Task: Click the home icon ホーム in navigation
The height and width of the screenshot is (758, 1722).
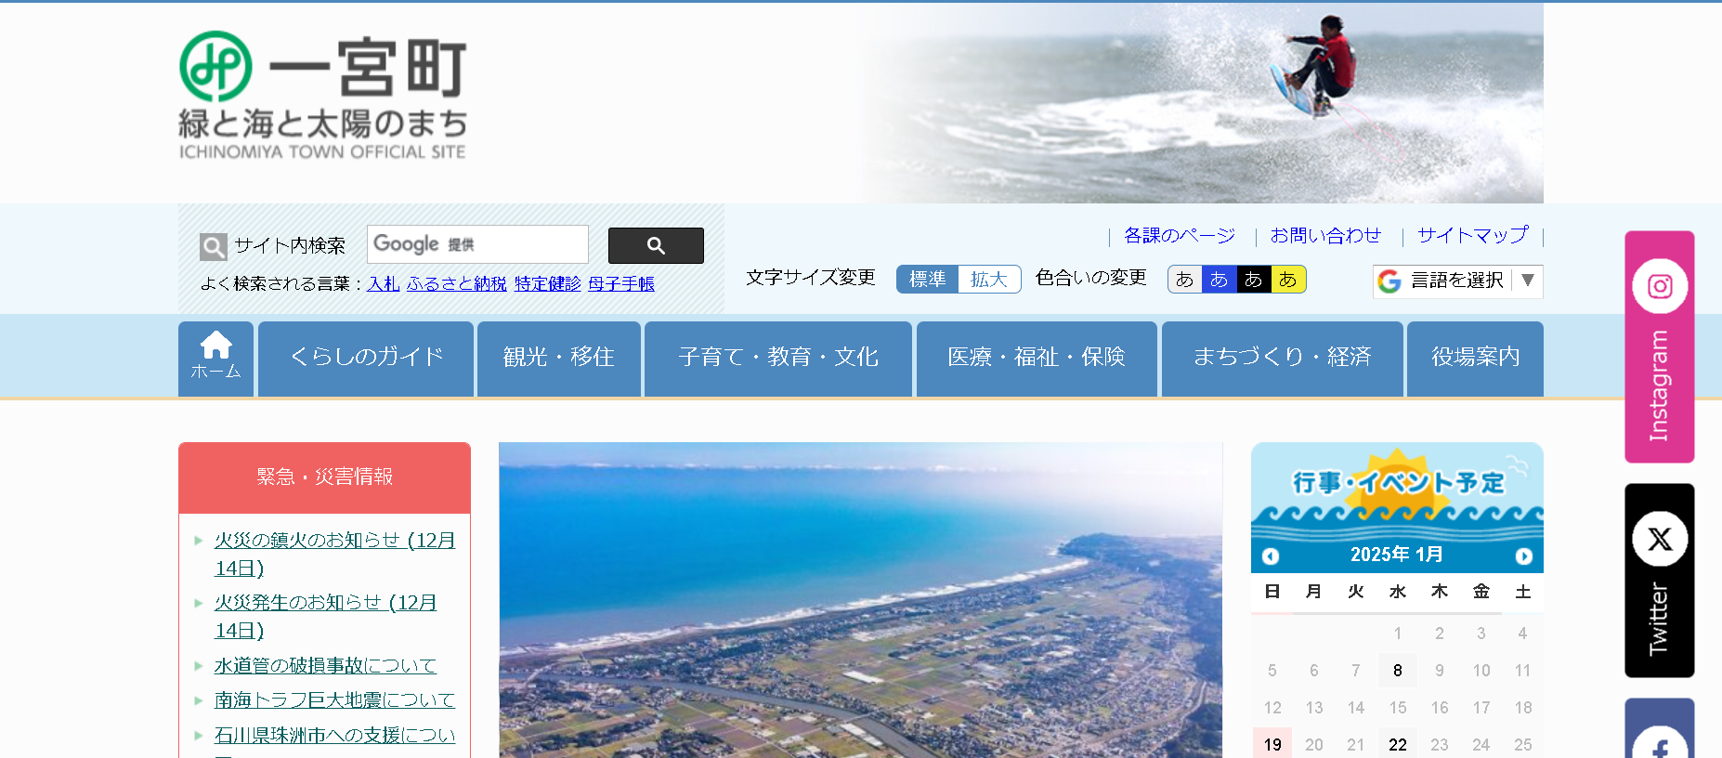Action: click(215, 359)
